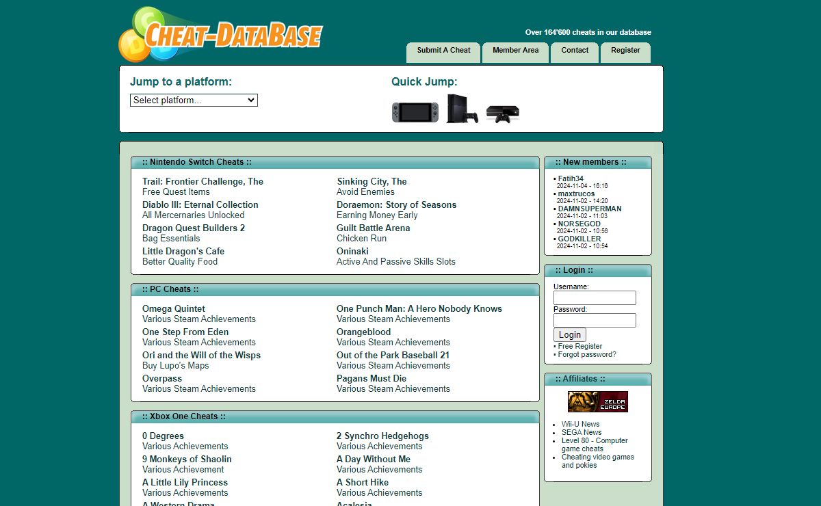
Task: View new member maxtrucos profile
Action: click(576, 194)
